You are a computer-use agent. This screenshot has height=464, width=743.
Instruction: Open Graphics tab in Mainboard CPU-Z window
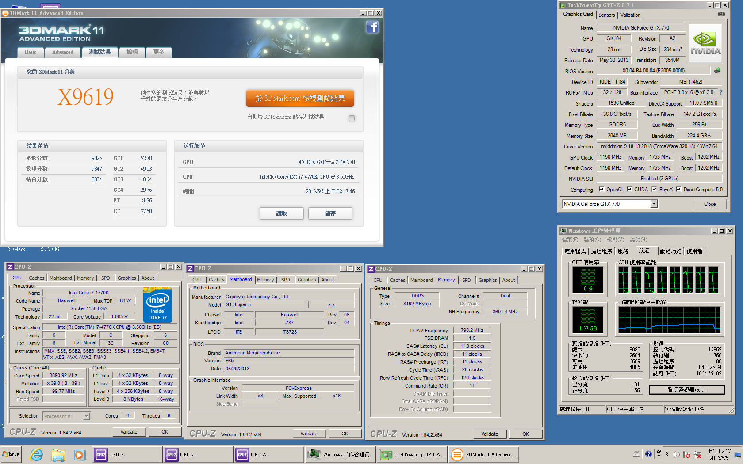[306, 280]
